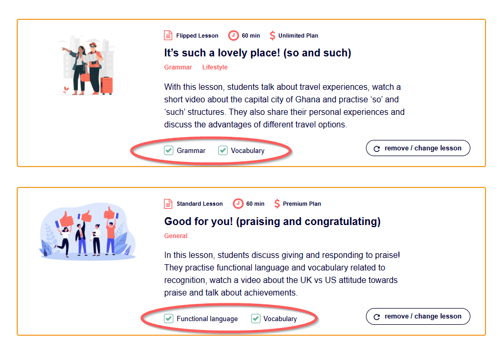Toggle Vocabulary checkbox in Good for you lesson
This screenshot has width=497, height=342.
click(x=256, y=319)
